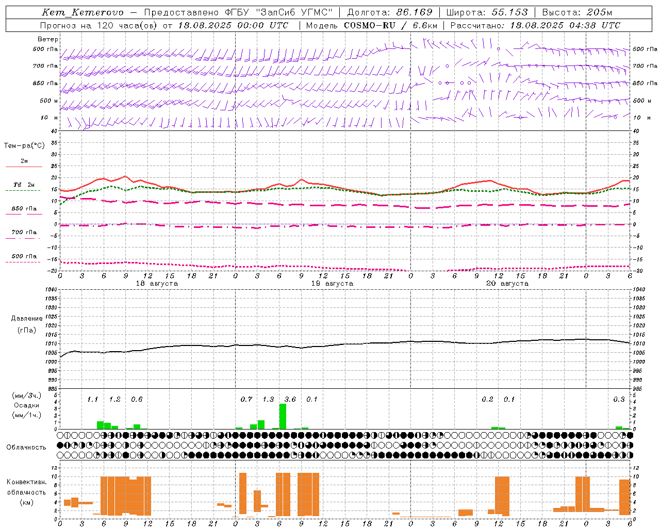Click the solid red "2м" legend line
660x528 pixels.
[x=24, y=167]
